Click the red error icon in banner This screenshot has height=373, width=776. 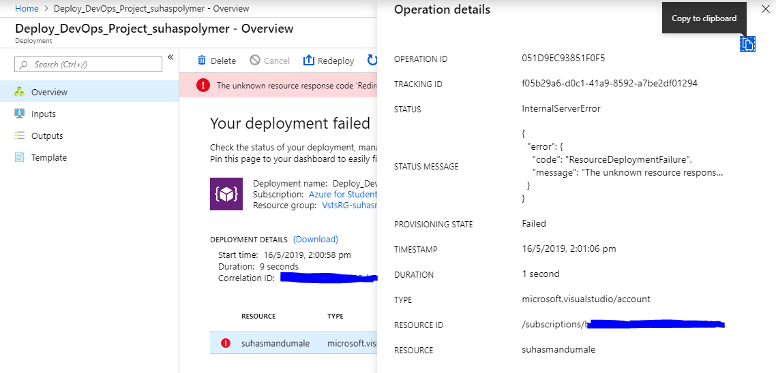(x=203, y=85)
